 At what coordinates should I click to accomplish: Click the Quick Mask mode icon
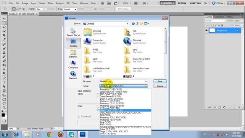[x=4, y=121]
